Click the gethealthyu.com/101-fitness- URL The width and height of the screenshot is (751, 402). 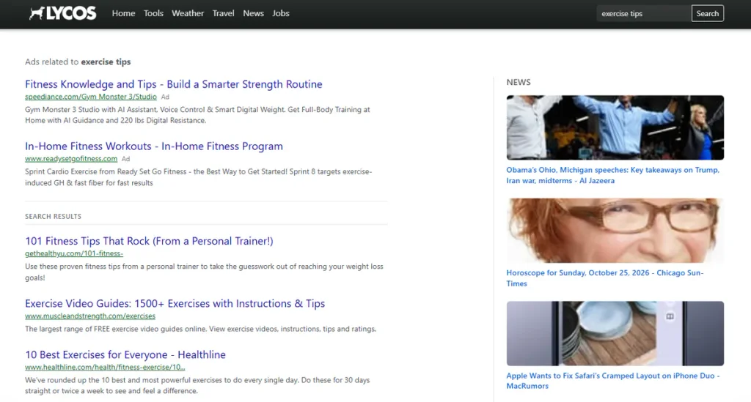coord(74,253)
